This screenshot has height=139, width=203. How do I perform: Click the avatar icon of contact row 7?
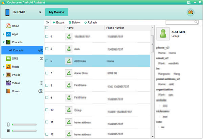(69, 73)
